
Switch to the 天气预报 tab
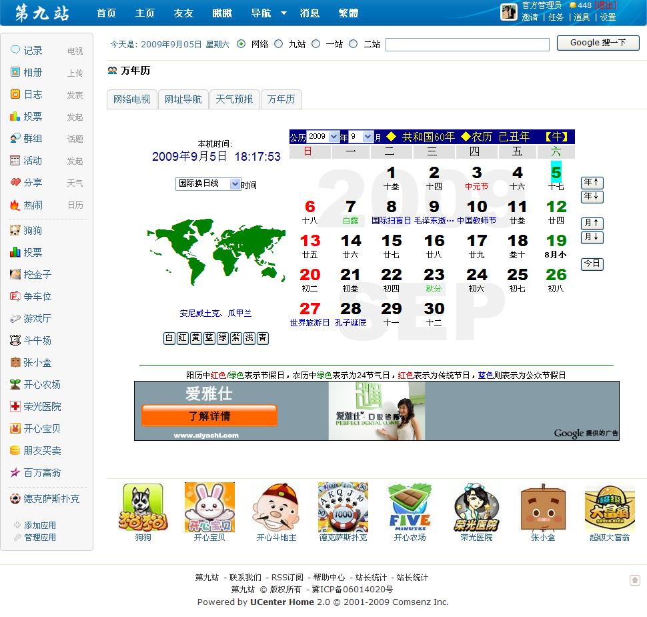(x=234, y=99)
